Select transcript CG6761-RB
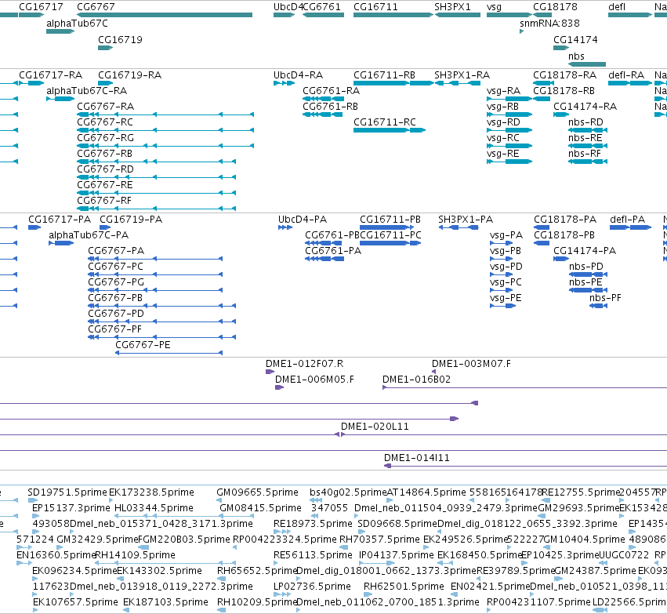667x614 pixels. tap(330, 107)
